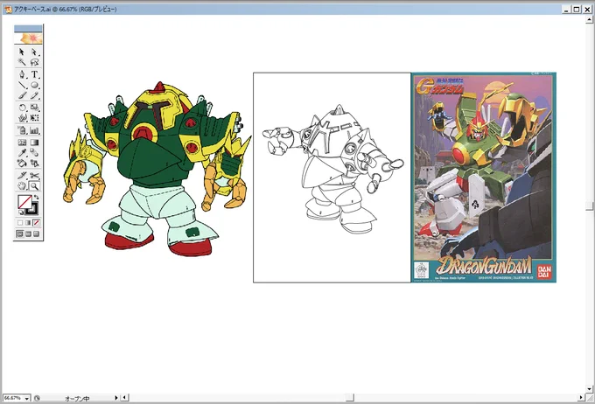Choose the Warp tool
The image size is (595, 404).
click(x=22, y=118)
